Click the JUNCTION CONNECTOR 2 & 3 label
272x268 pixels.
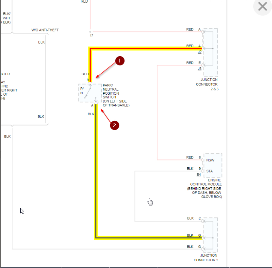click(x=207, y=84)
